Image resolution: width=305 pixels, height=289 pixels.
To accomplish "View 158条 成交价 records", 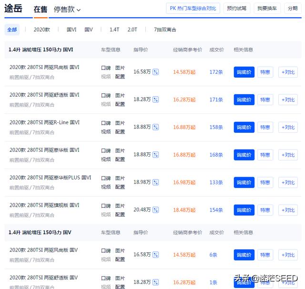I will pyautogui.click(x=216, y=127).
